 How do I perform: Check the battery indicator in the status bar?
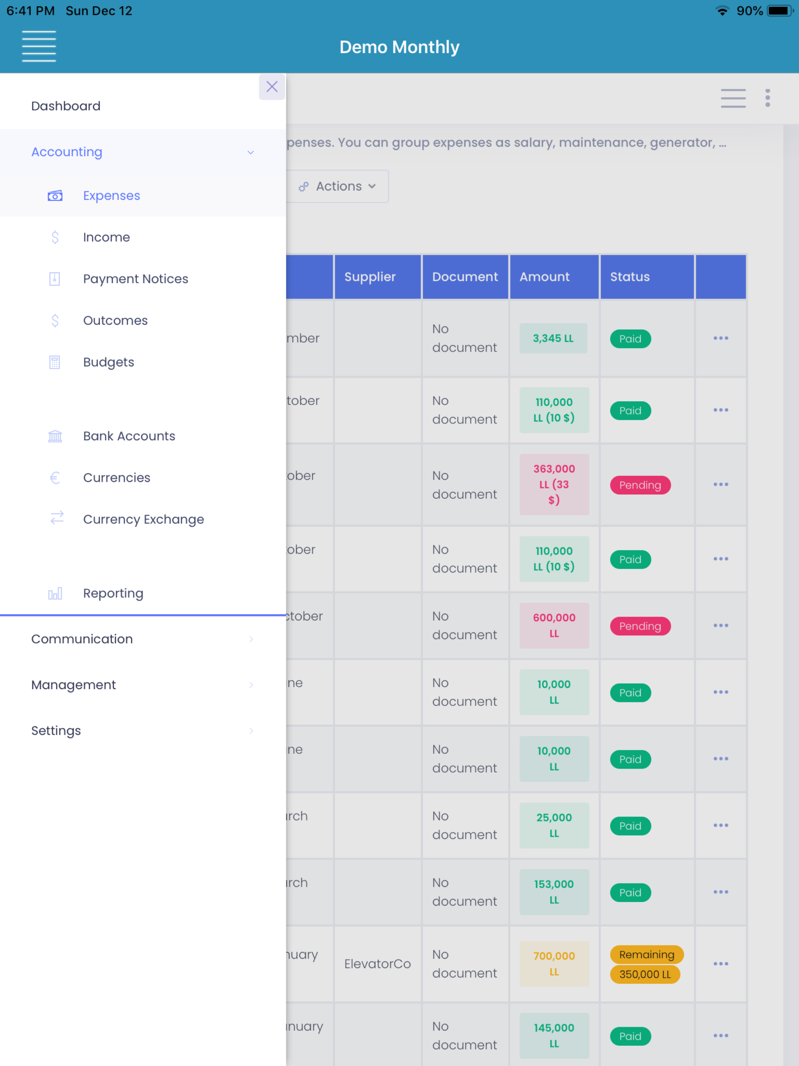coord(780,11)
